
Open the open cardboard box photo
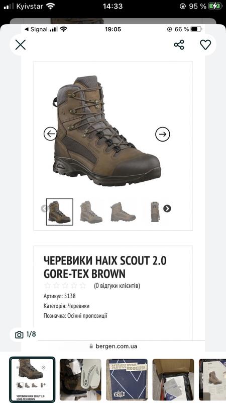(173, 380)
